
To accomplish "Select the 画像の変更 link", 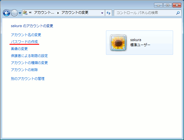I will coord(19,49).
